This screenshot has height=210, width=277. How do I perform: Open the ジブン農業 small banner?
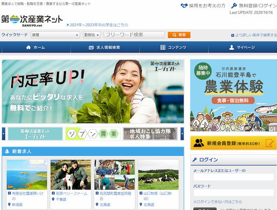click(x=93, y=134)
